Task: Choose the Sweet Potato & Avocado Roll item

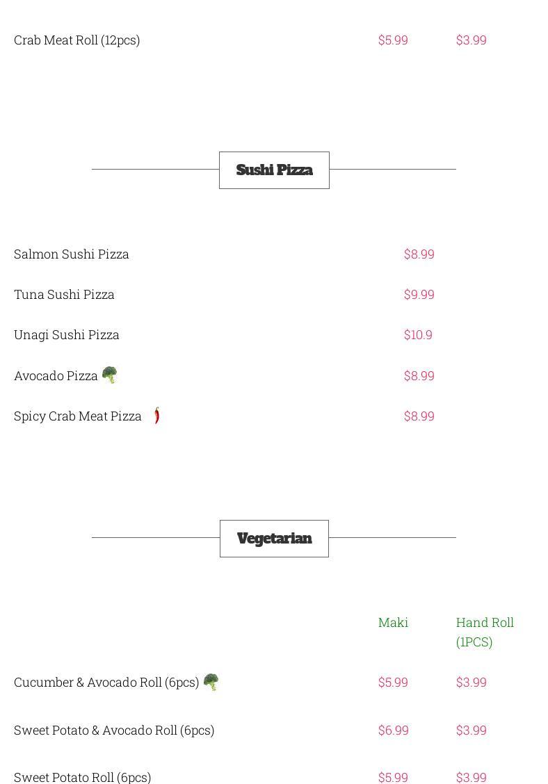Action: point(114,730)
